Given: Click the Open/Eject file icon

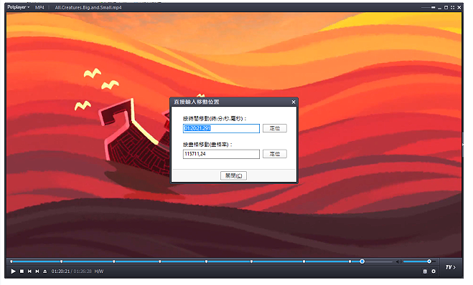Looking at the screenshot, I should pos(45,271).
